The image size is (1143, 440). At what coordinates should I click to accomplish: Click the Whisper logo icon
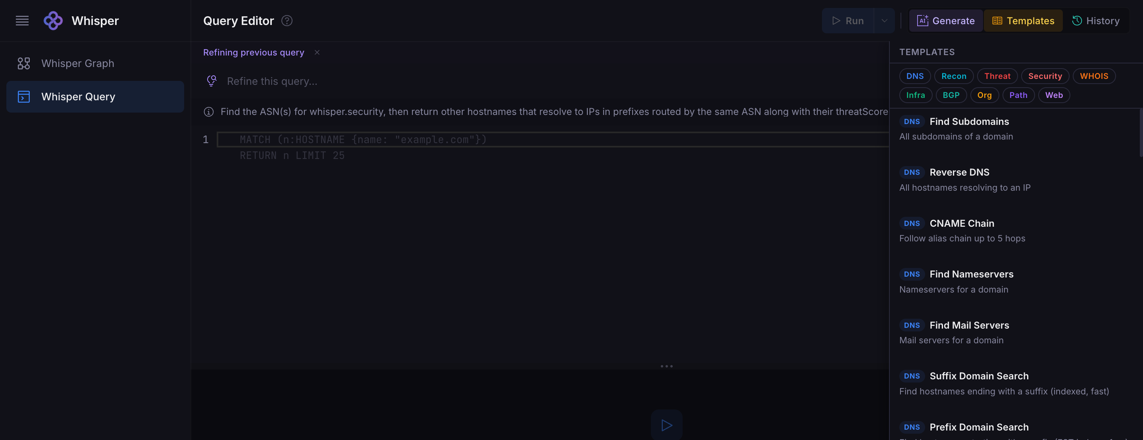pyautogui.click(x=53, y=20)
